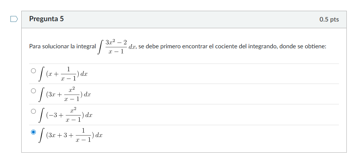Click the "0.5 pts" score label
Screen dimensions: 355x159
point(329,19)
